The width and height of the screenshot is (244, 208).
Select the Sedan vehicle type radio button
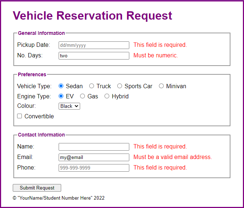61,86
